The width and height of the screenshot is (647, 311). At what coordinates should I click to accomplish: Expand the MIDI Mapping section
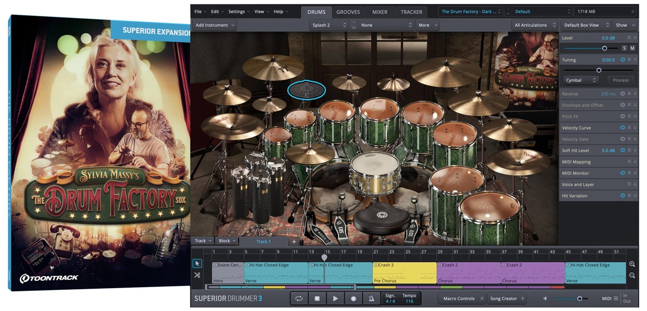(x=635, y=162)
